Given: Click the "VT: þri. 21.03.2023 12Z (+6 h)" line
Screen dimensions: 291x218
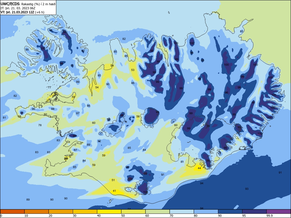Looking at the screenshot, I should [22, 12].
